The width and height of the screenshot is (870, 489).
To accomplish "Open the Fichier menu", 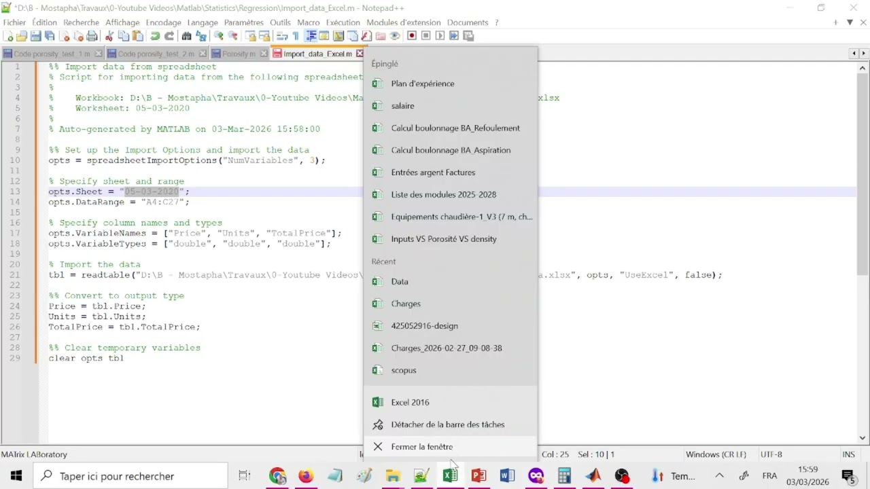I will (x=14, y=22).
